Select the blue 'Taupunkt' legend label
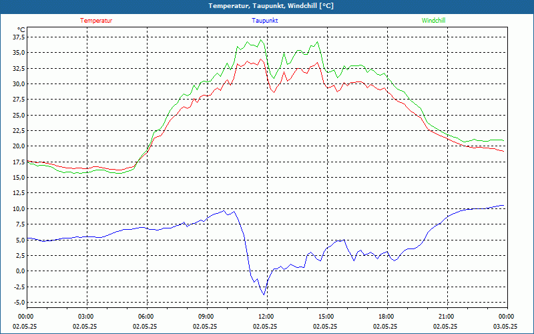 tap(265, 21)
